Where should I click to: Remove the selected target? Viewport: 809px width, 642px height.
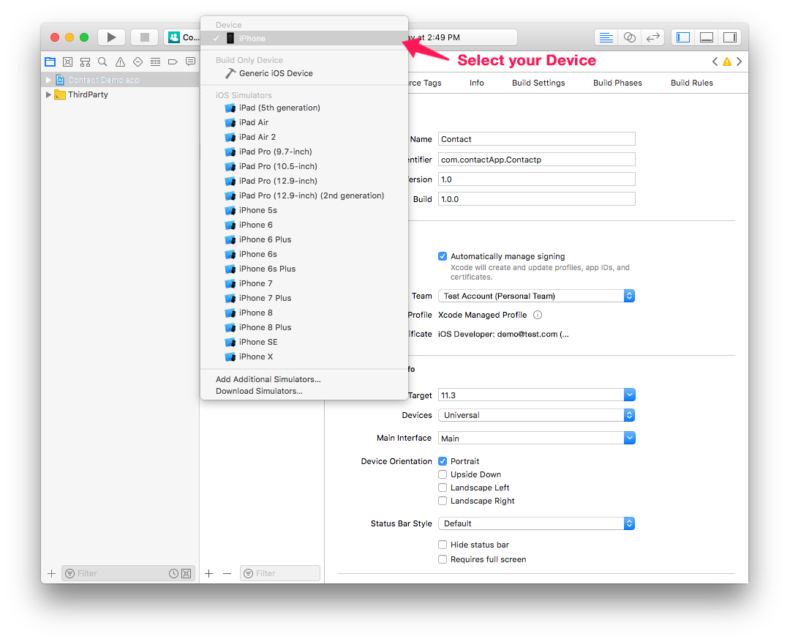[227, 573]
